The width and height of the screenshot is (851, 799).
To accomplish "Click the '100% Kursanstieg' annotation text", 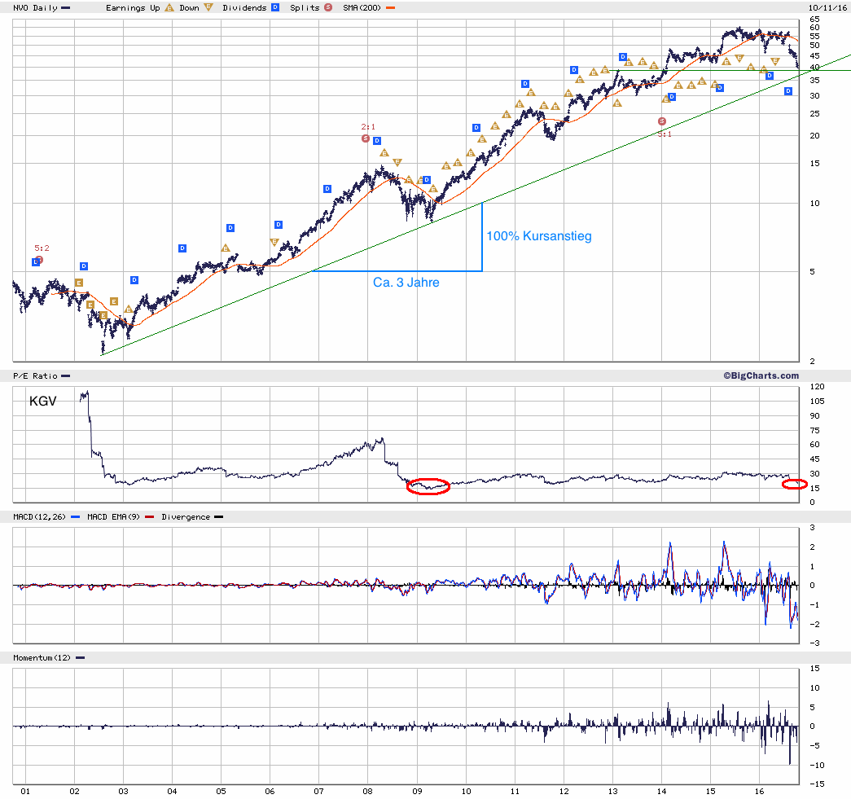I will tap(539, 236).
